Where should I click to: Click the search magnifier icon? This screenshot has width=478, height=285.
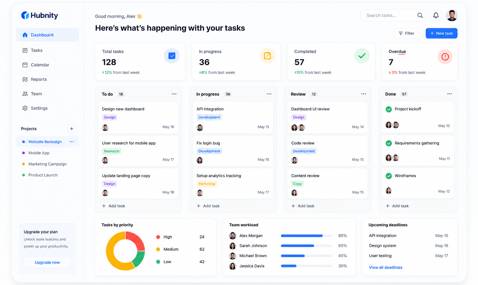pyautogui.click(x=420, y=15)
